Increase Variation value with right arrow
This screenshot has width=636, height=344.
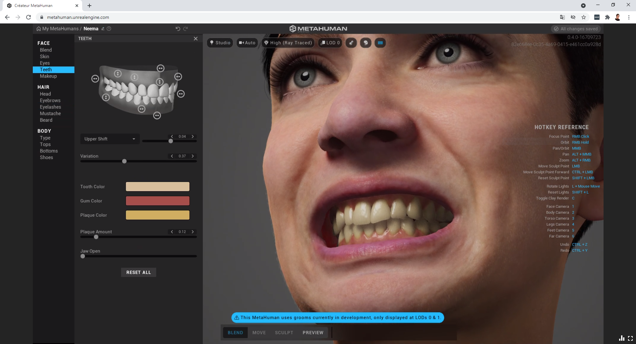tap(192, 156)
